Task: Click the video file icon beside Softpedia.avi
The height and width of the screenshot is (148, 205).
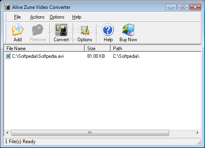Action: (8, 56)
